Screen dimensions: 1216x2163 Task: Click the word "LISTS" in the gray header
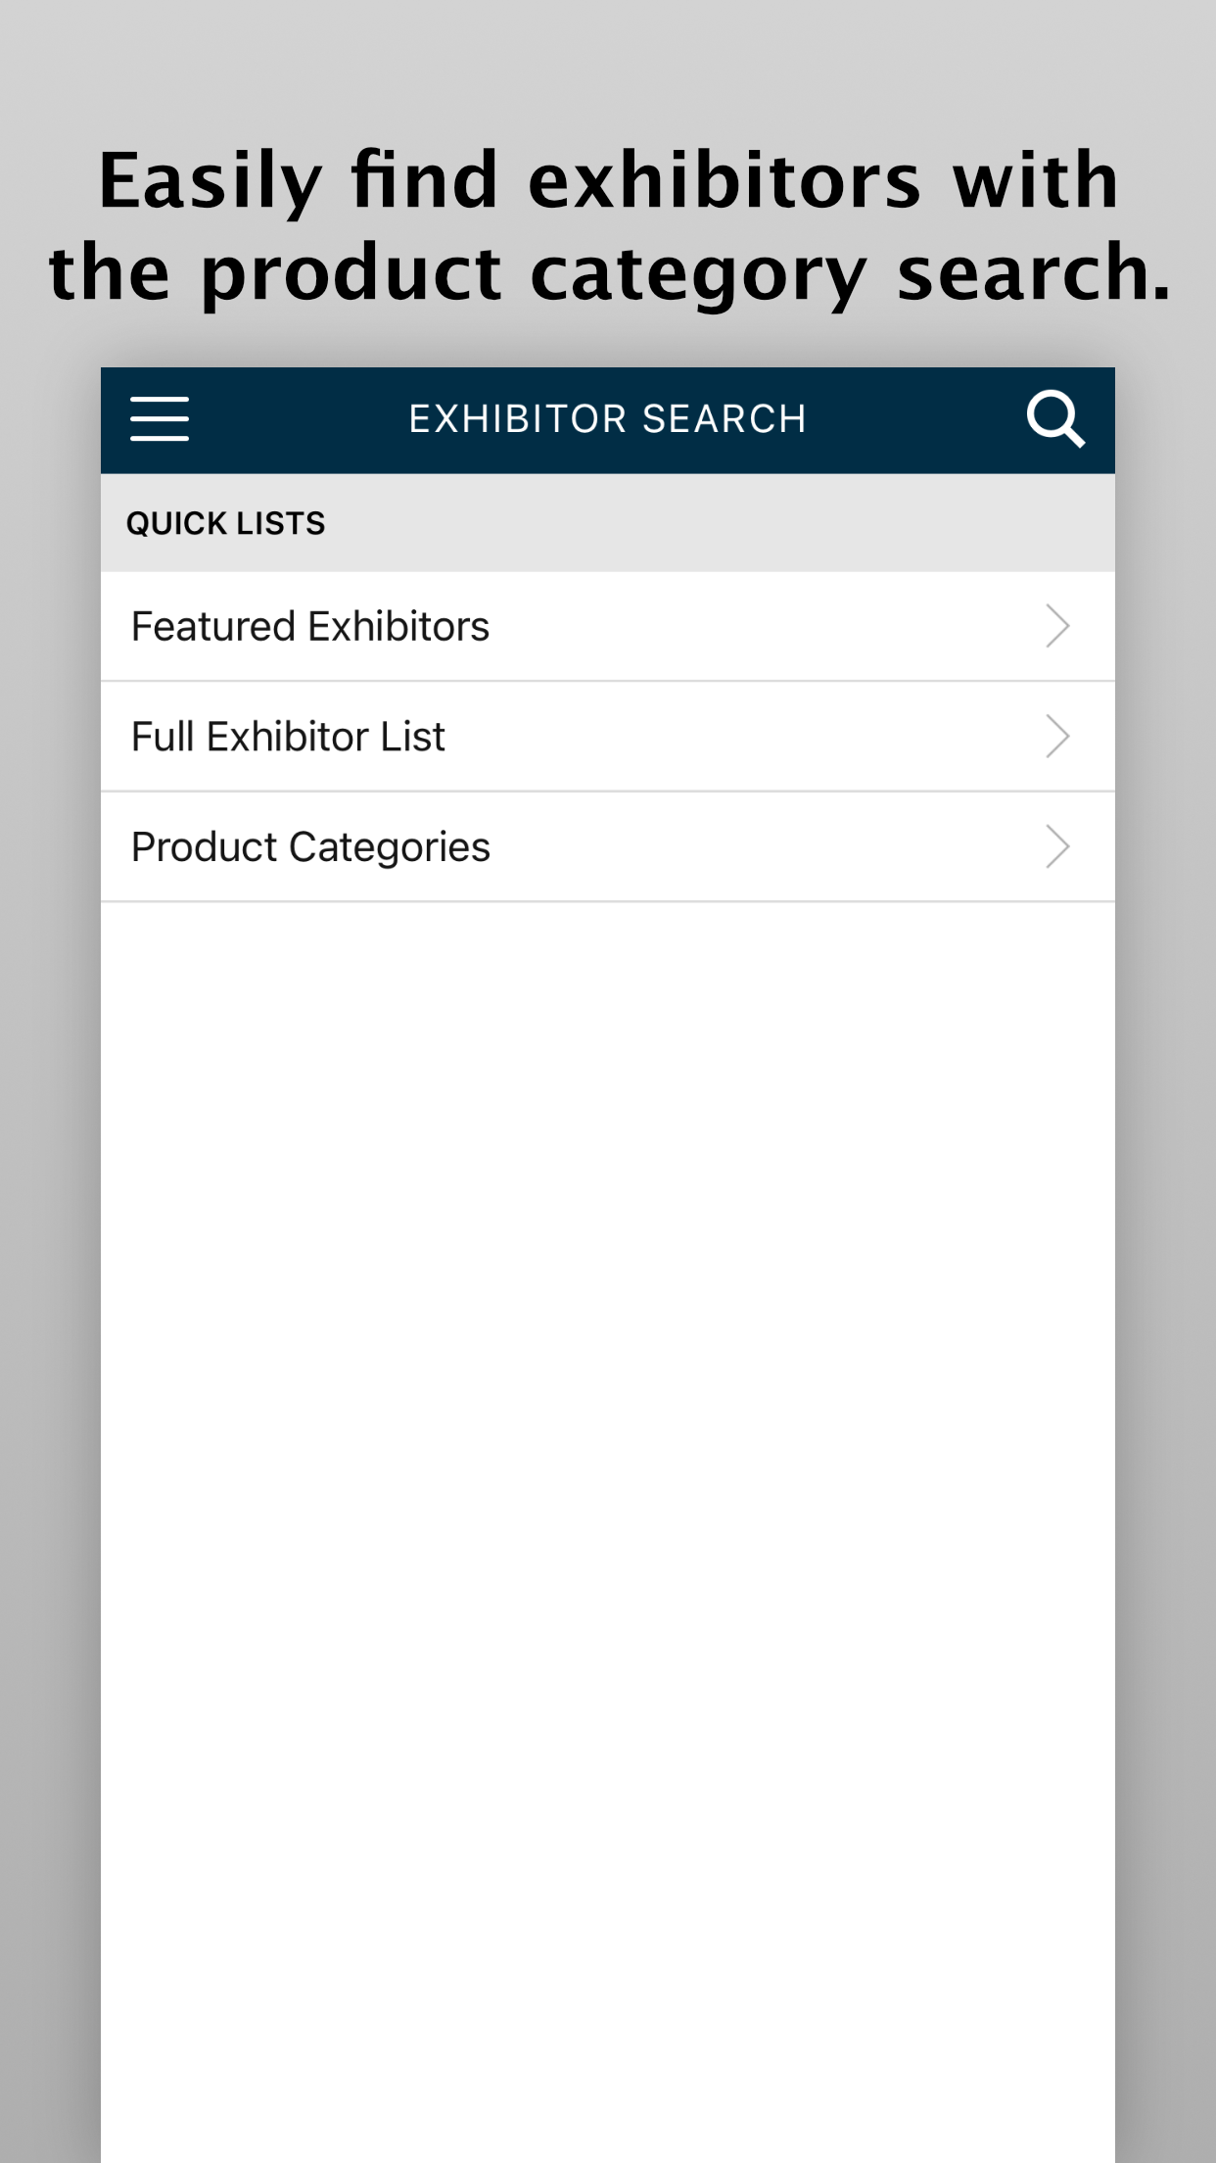coord(281,523)
